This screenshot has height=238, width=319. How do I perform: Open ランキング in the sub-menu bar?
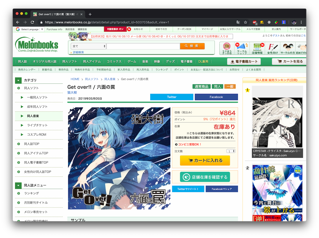click(x=162, y=69)
